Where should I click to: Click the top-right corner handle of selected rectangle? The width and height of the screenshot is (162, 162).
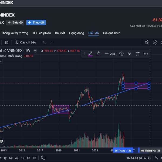(x=149, y=83)
